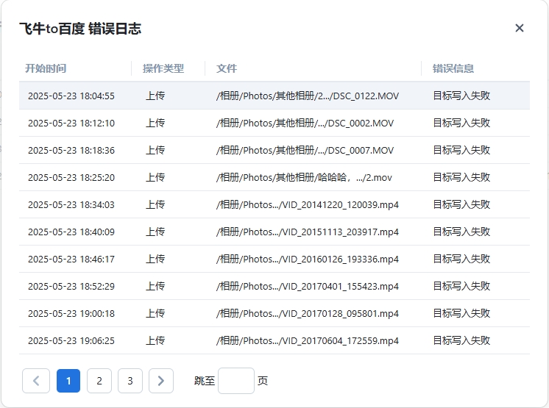Go to the previous page with left arrow
549x408 pixels.
36,381
